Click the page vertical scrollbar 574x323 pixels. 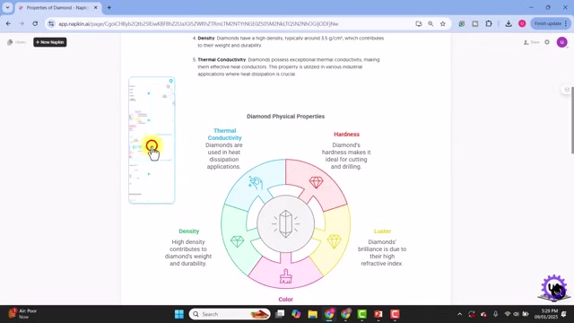click(x=572, y=121)
